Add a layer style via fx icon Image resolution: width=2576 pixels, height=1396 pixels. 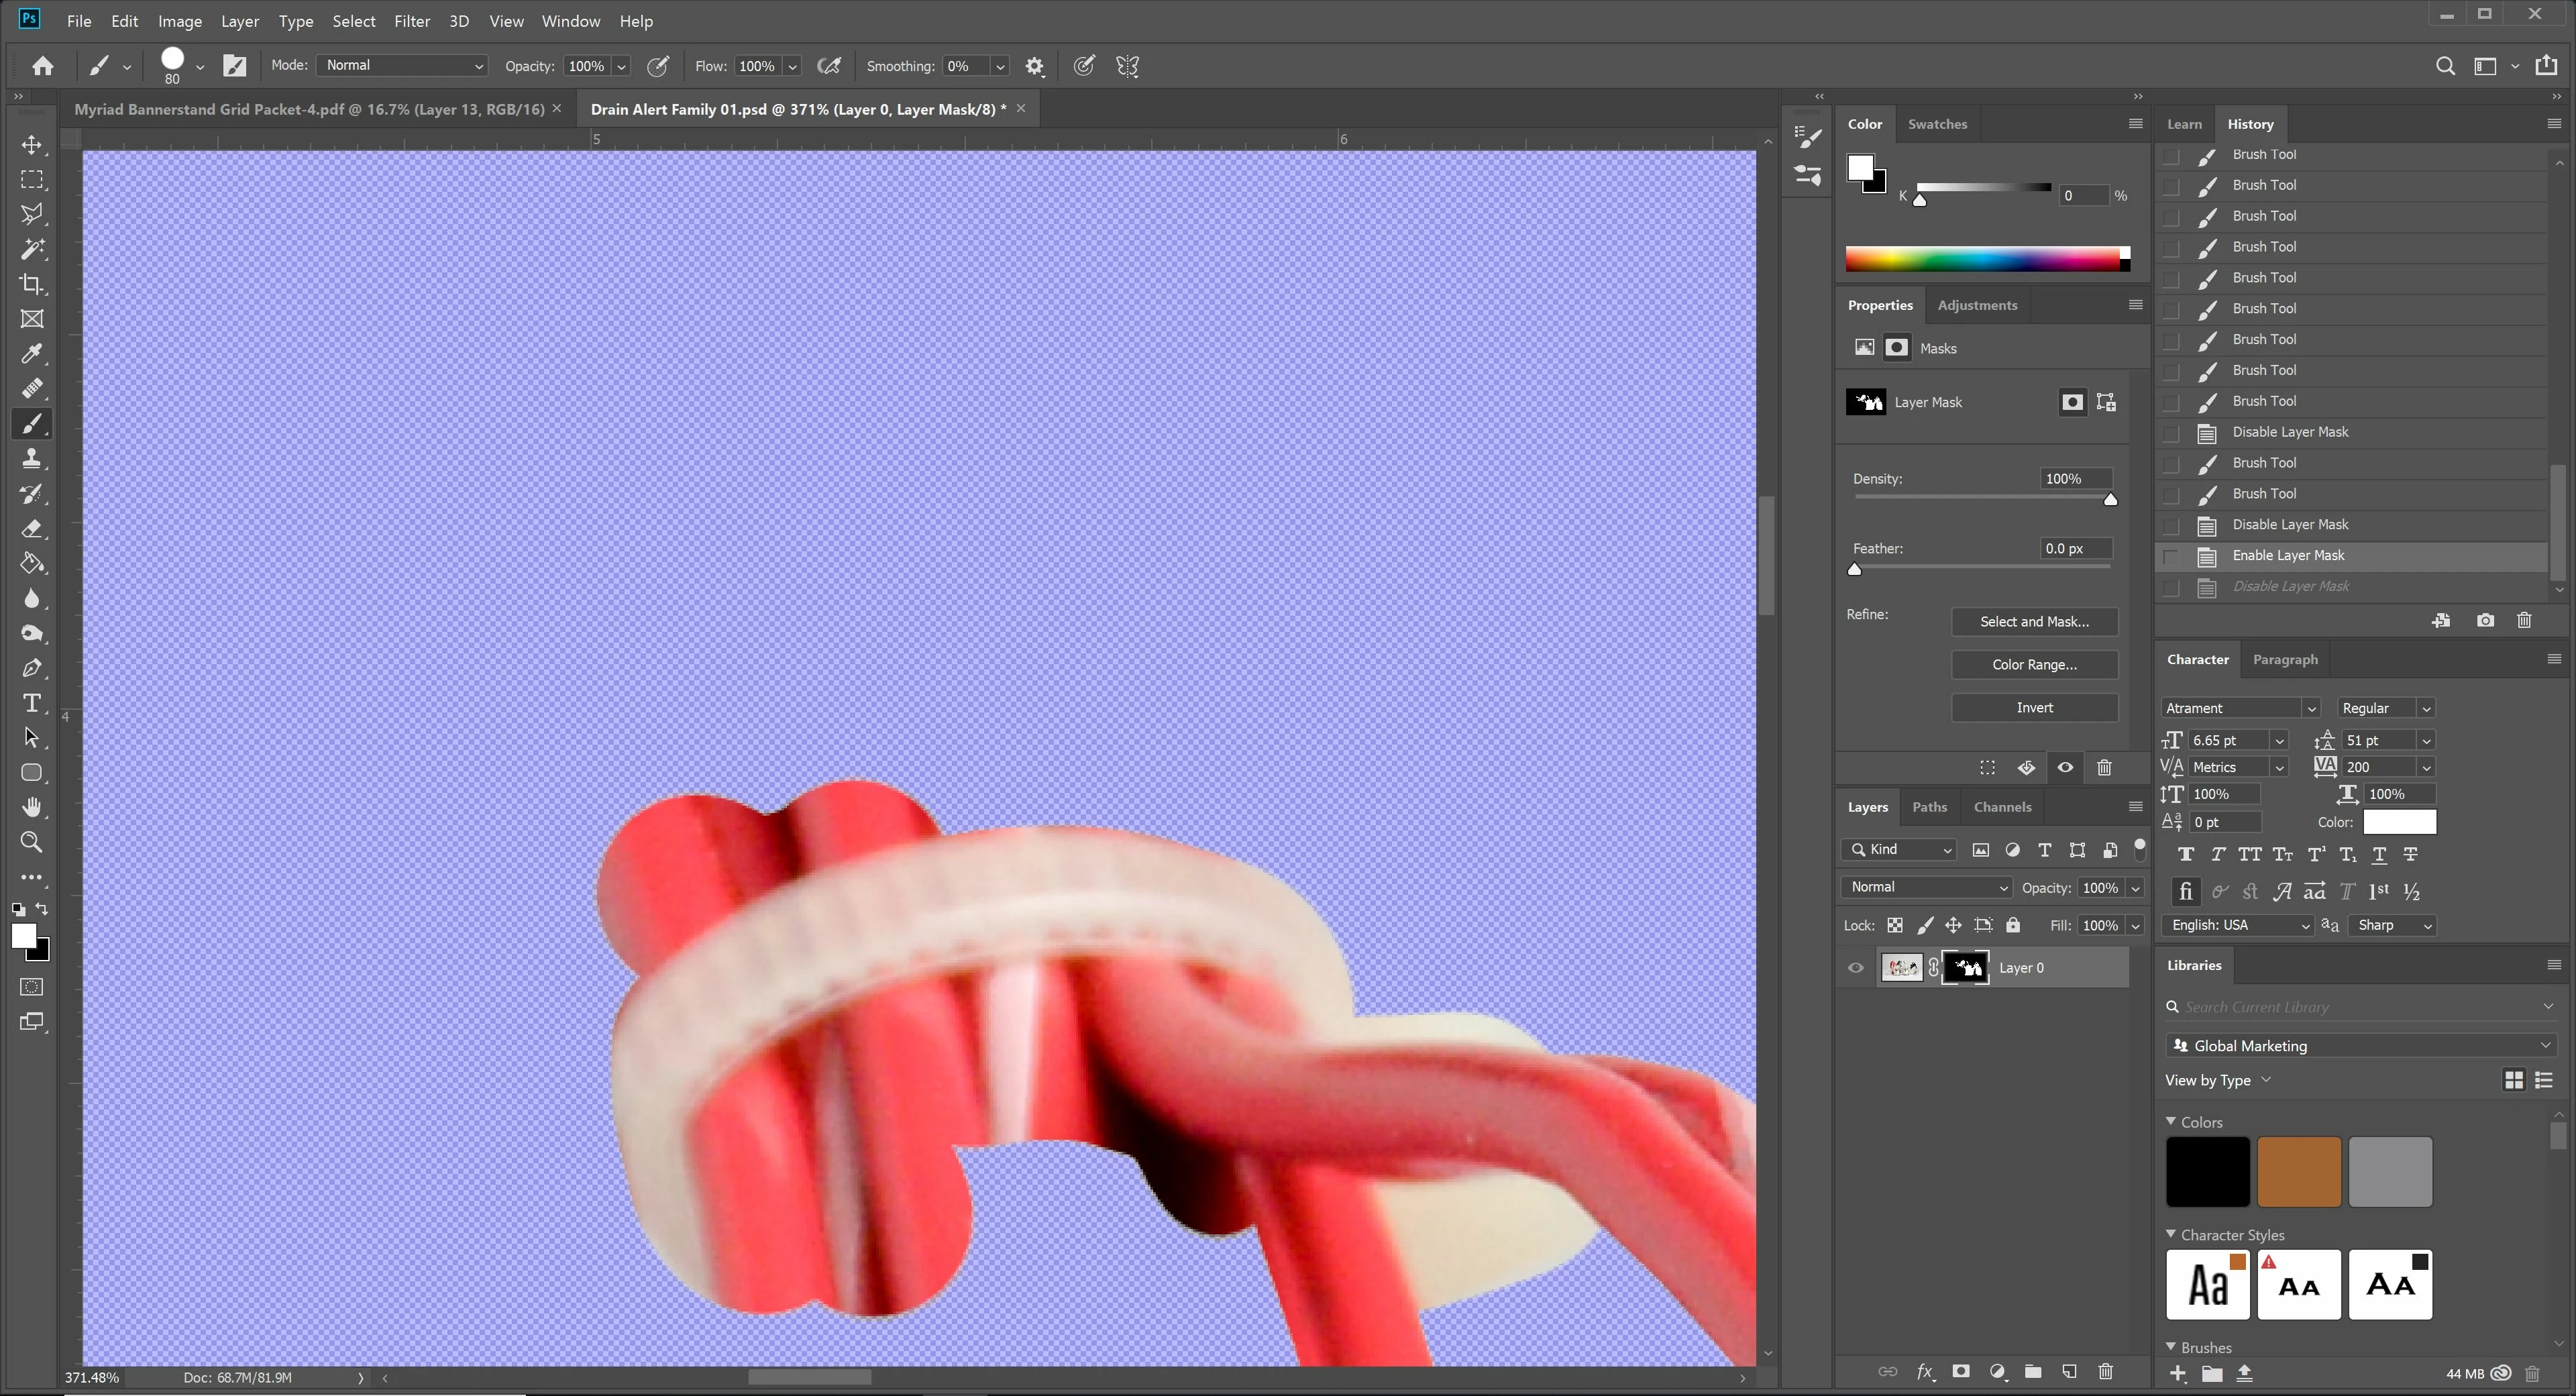pyautogui.click(x=1924, y=1372)
